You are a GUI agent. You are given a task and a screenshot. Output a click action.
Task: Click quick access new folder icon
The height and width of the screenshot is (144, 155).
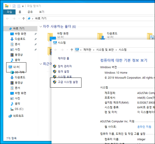tap(19, 6)
